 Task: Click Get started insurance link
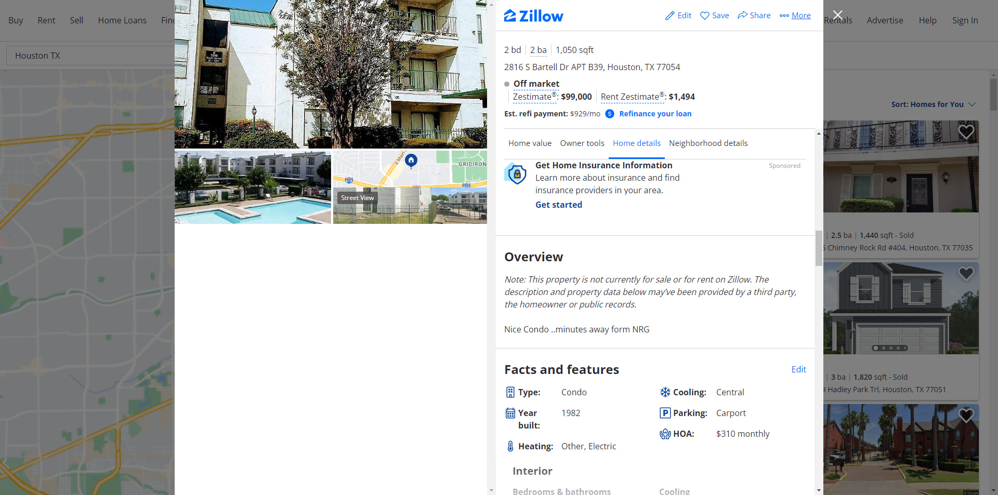[559, 205]
